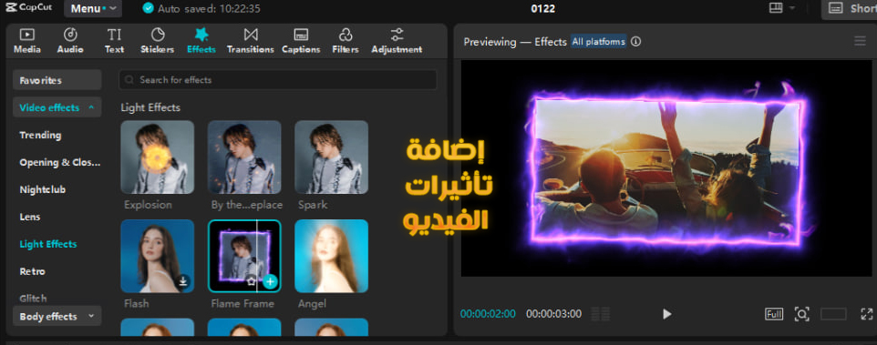Collapse the Video effects section
The width and height of the screenshot is (877, 345).
coord(57,107)
